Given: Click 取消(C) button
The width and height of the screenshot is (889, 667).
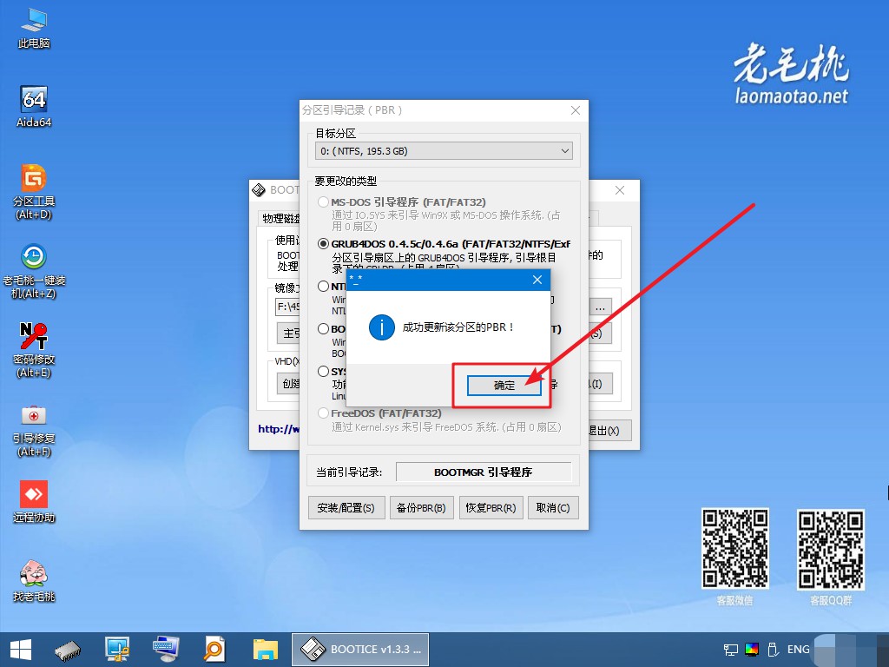Looking at the screenshot, I should pyautogui.click(x=553, y=507).
